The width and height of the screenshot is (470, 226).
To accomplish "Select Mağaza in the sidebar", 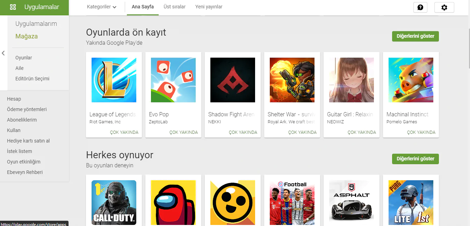I will click(27, 36).
